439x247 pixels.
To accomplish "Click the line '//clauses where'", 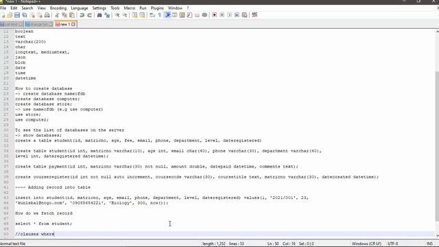I will 35,234.
